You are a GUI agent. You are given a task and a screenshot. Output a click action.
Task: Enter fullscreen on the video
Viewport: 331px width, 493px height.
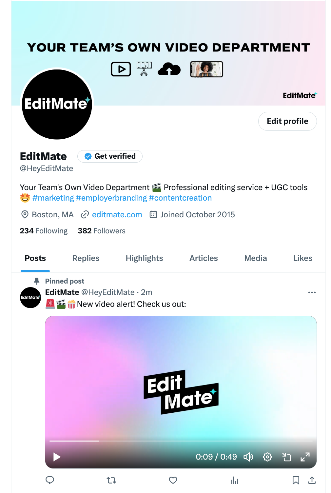pyautogui.click(x=305, y=457)
